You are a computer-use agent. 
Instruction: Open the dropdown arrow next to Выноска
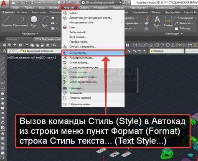(x=193, y=23)
